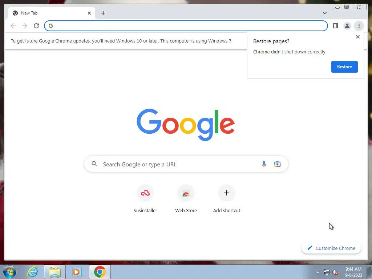Open the Susinstaller shortcut
The height and width of the screenshot is (279, 372).
145,199
